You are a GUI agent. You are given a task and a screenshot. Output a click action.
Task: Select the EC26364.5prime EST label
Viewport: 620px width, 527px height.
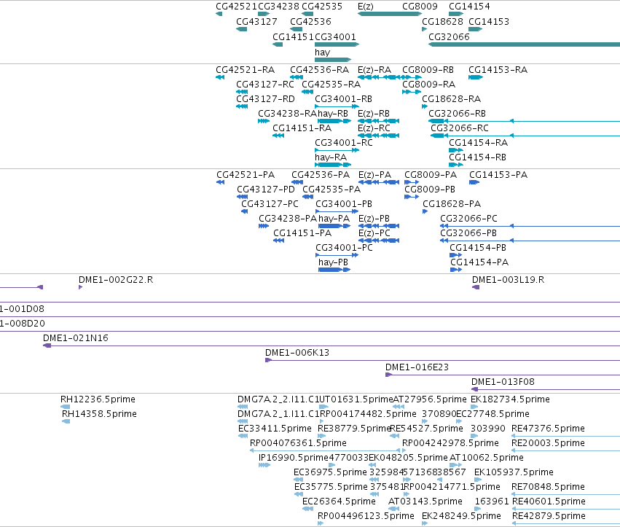[339, 501]
